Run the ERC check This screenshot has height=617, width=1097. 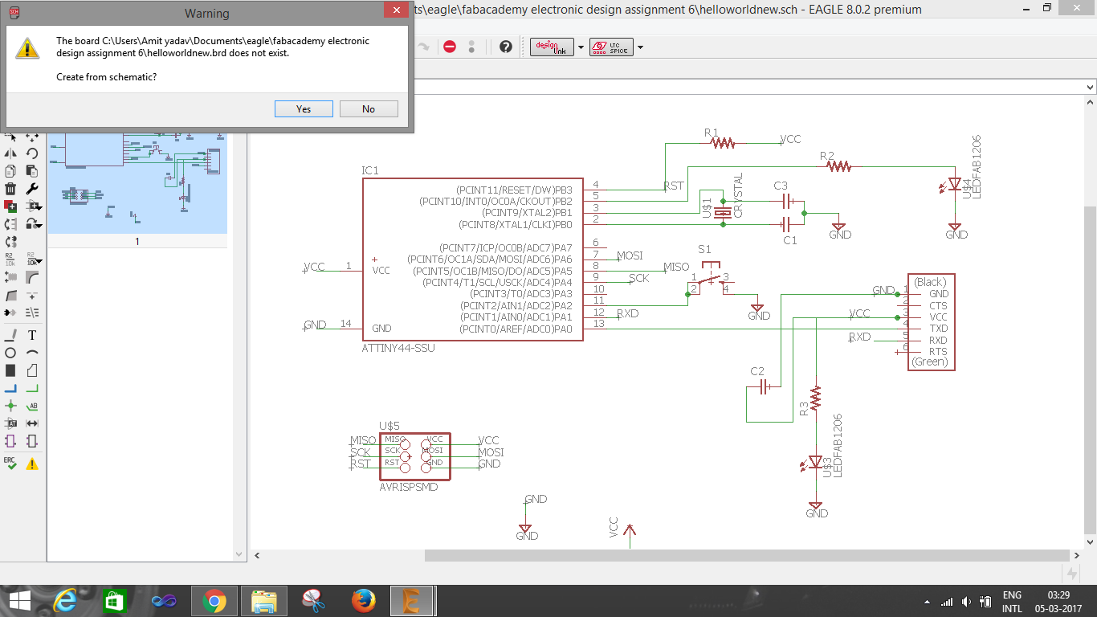point(10,464)
